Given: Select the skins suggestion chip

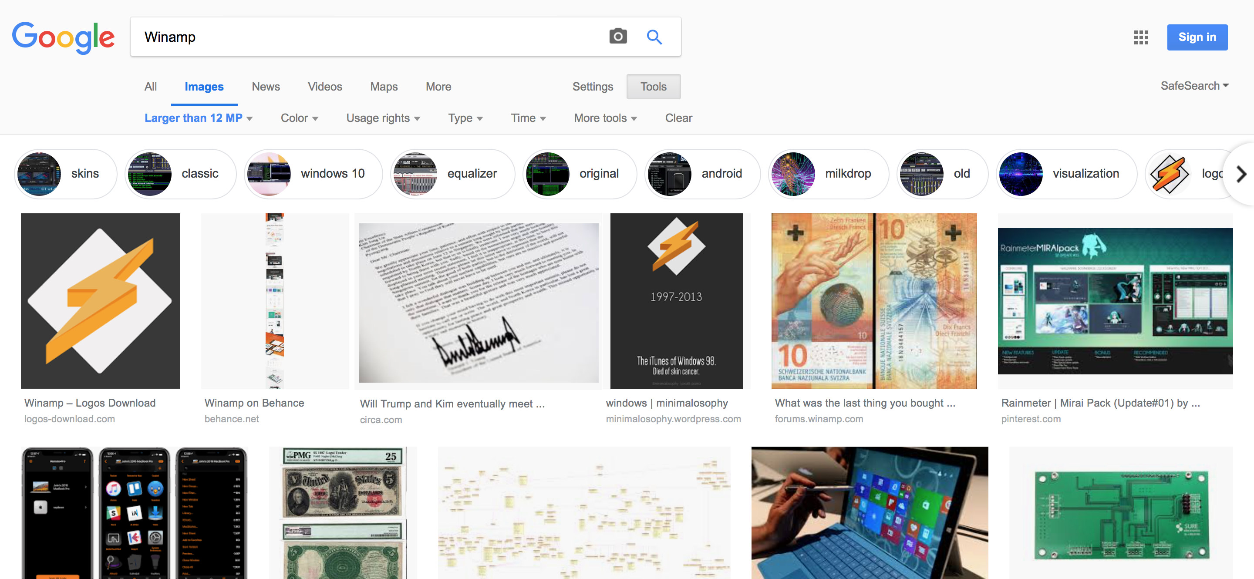Looking at the screenshot, I should tap(66, 174).
